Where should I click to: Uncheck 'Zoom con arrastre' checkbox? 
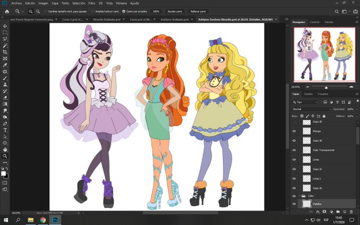click(x=123, y=11)
